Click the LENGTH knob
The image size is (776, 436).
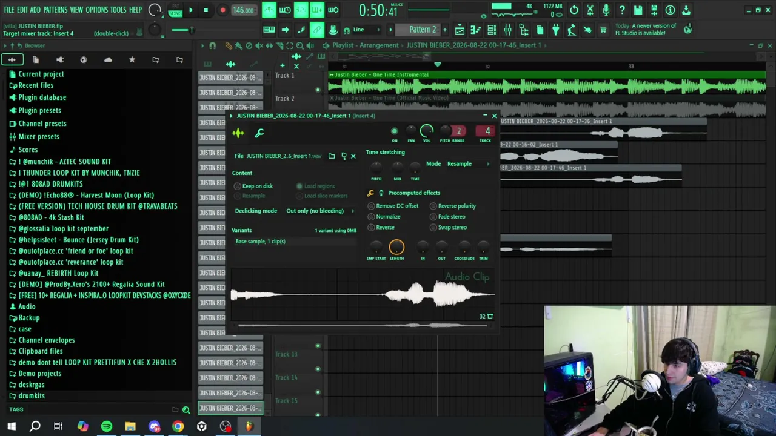coord(396,247)
